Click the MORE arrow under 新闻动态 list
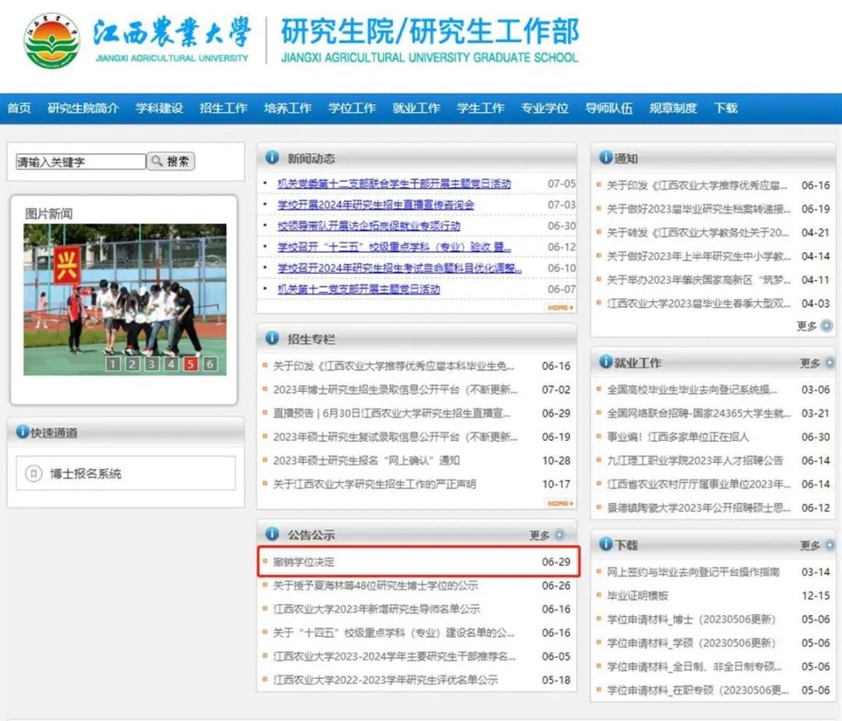Viewport: 842px width, 721px height. pyautogui.click(x=560, y=308)
